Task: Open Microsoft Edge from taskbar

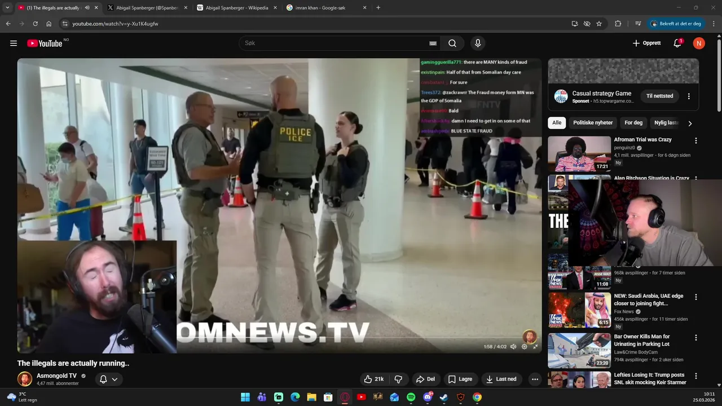Action: point(295,397)
